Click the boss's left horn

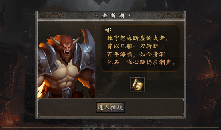point(54,39)
